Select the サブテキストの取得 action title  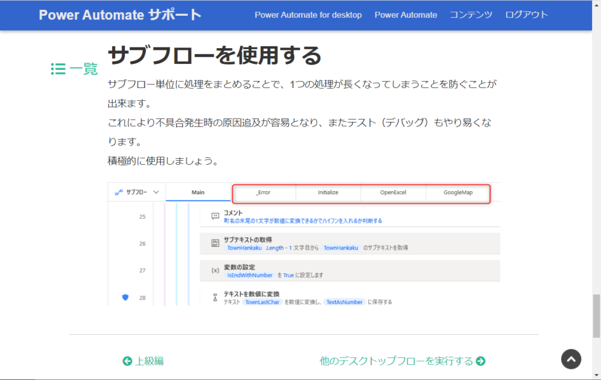point(248,240)
